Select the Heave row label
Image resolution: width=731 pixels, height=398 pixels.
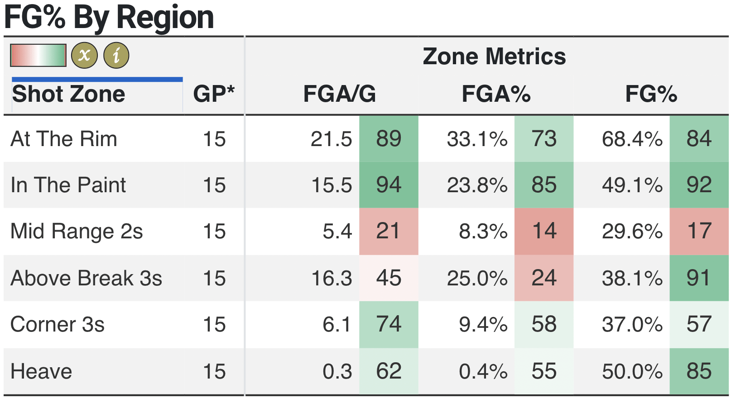pos(41,371)
